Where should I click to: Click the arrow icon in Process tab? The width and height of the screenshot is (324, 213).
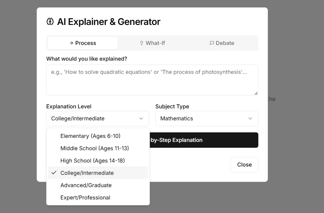click(x=71, y=43)
